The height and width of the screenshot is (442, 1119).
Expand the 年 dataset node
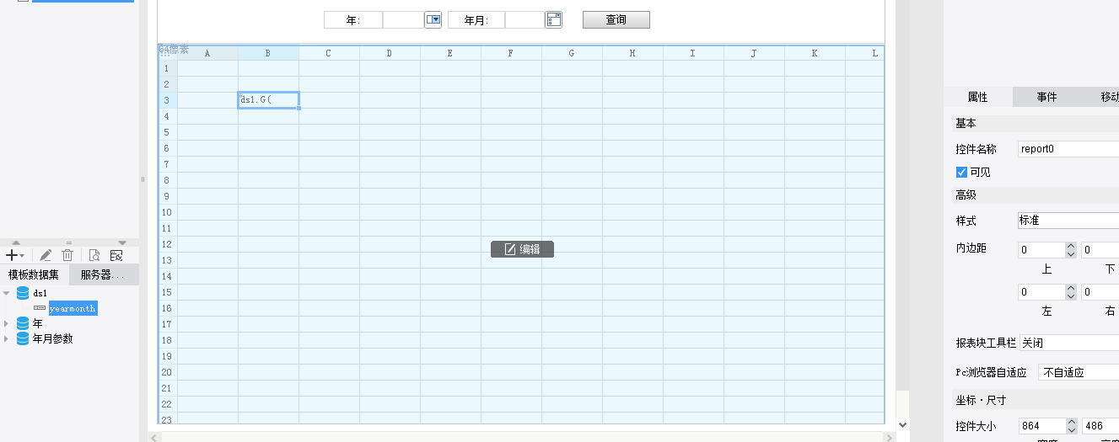click(x=7, y=323)
